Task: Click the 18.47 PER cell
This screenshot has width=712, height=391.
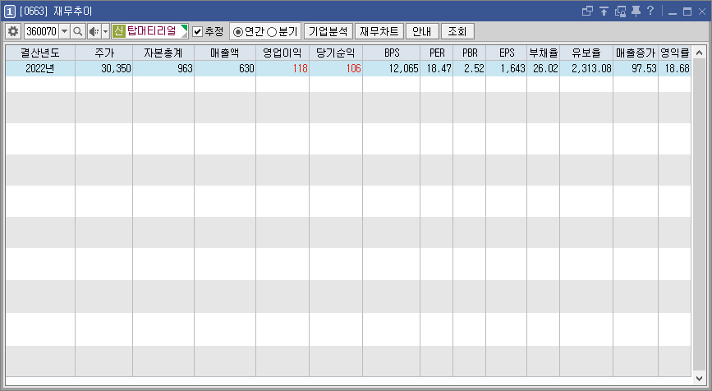Action: [x=437, y=68]
